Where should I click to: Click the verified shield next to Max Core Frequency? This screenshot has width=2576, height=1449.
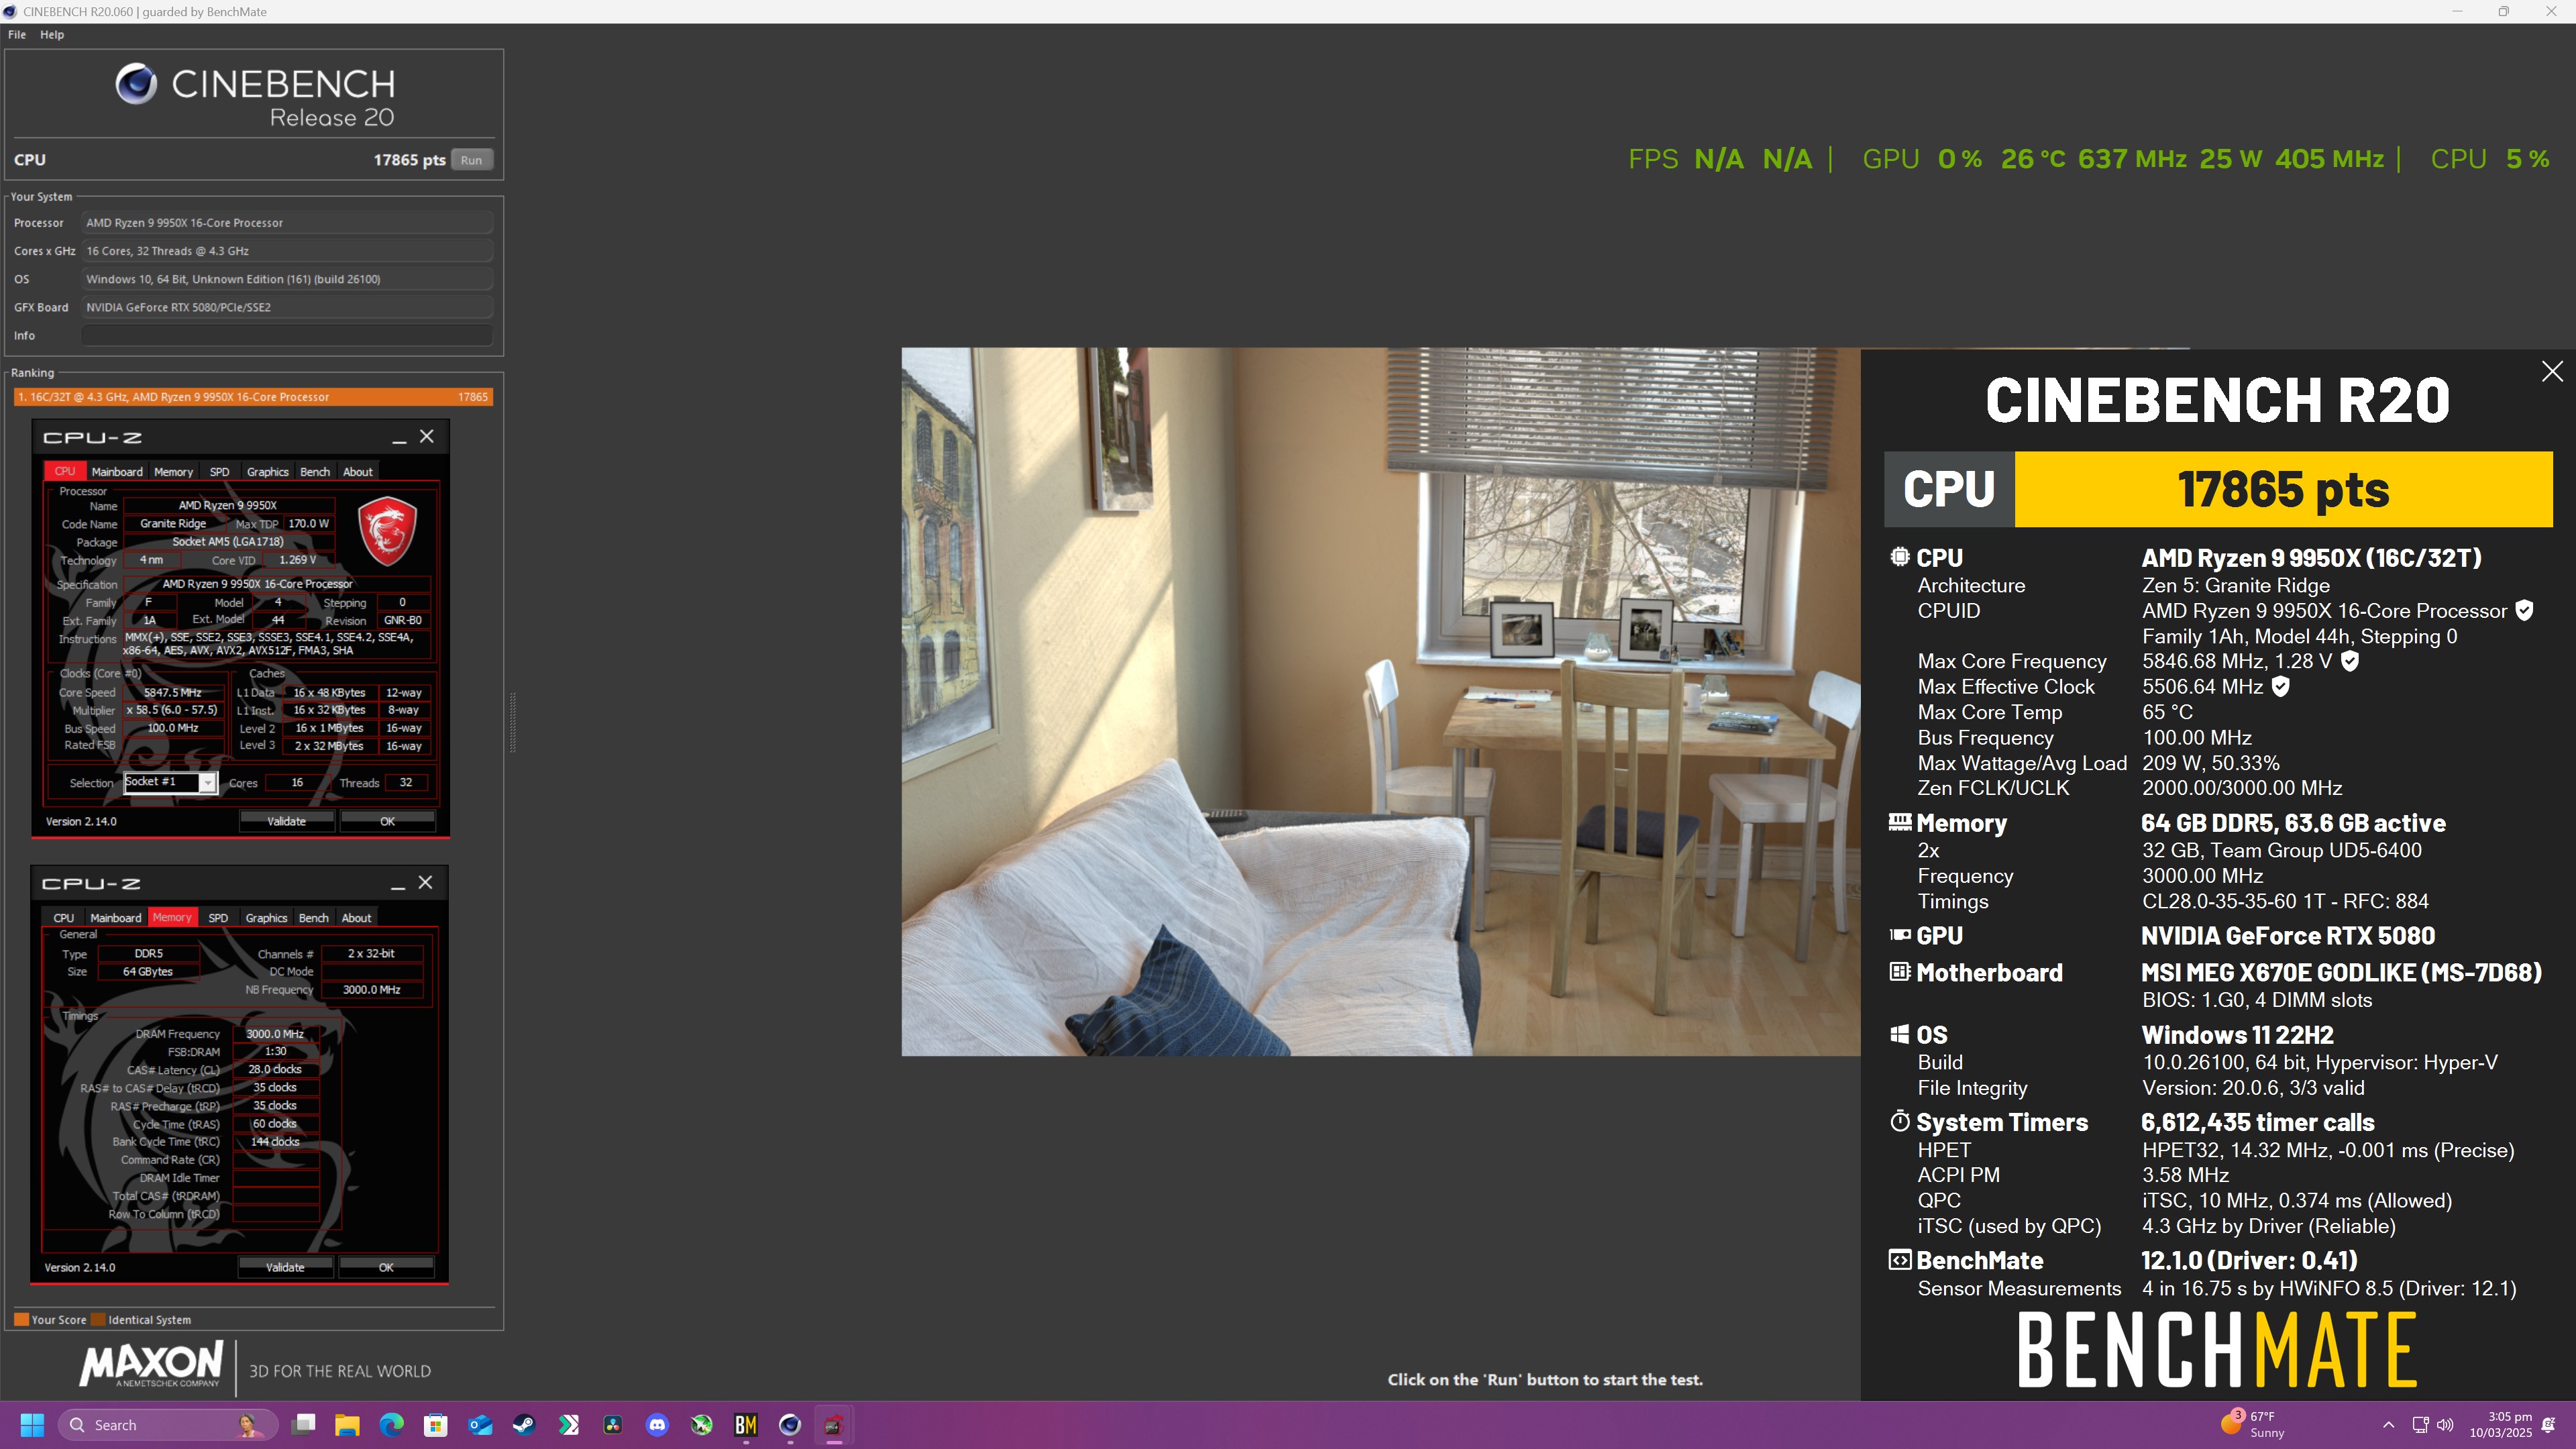(2350, 660)
